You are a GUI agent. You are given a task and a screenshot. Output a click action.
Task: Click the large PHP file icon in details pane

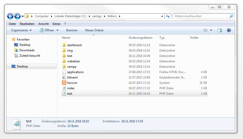(17, 124)
